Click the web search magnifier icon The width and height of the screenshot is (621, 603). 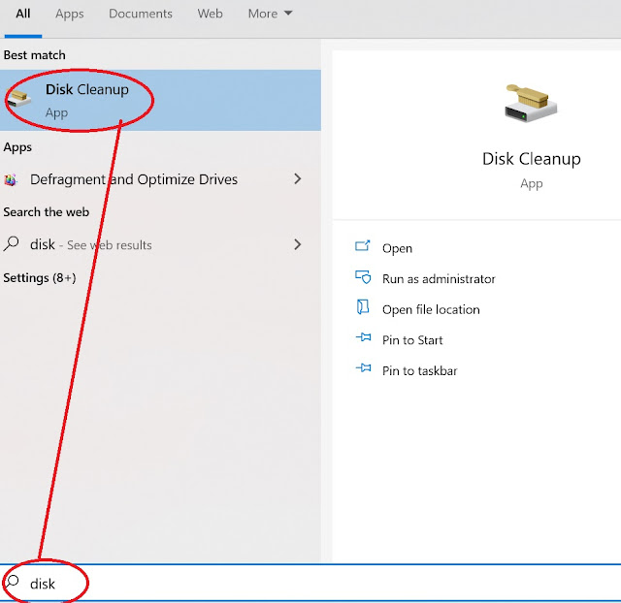[11, 243]
